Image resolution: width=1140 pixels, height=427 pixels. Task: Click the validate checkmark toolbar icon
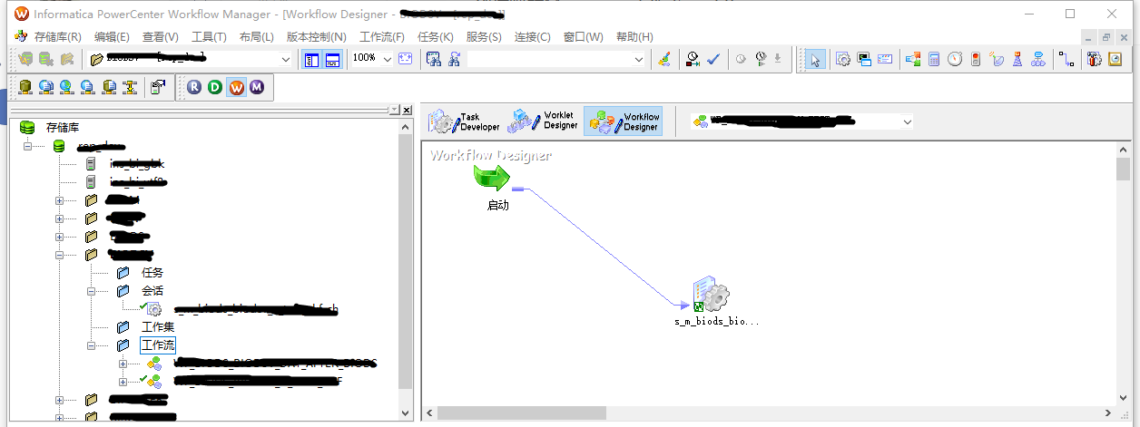coord(713,59)
